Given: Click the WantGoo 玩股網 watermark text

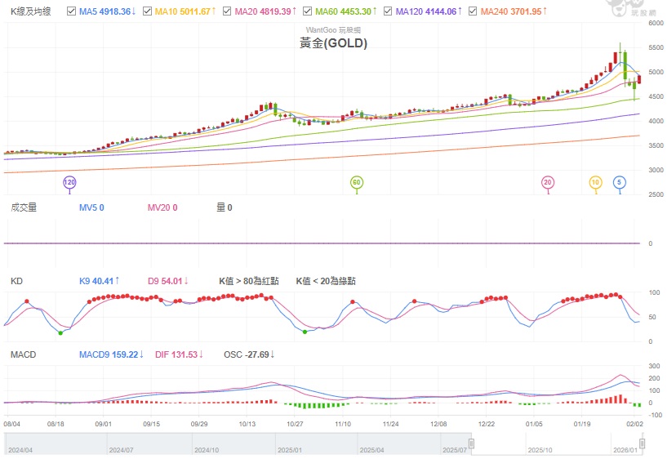Looking at the screenshot, I should pyautogui.click(x=333, y=29).
